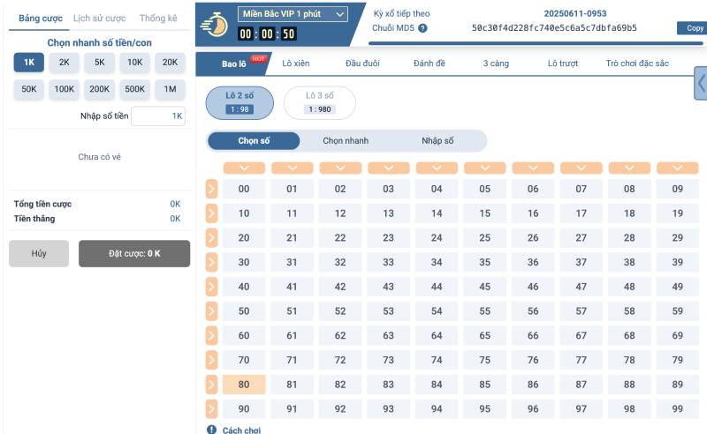The image size is (707, 434).
Task: Select row arrow beside number 30
Action: coord(211,262)
